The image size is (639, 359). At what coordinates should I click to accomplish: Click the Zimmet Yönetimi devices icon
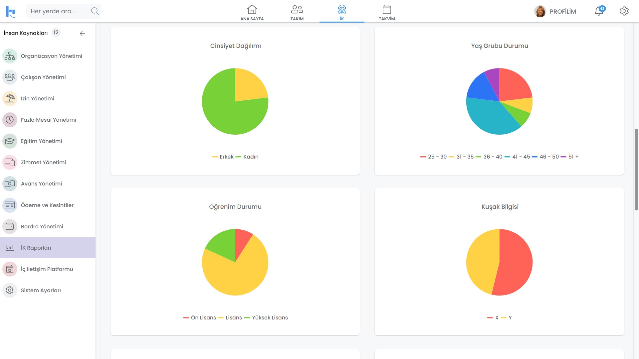[10, 162]
